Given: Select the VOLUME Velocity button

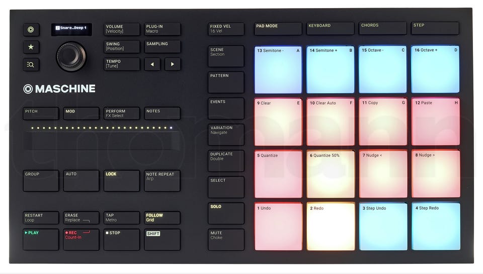Looking at the screenshot, I should click(x=122, y=29).
